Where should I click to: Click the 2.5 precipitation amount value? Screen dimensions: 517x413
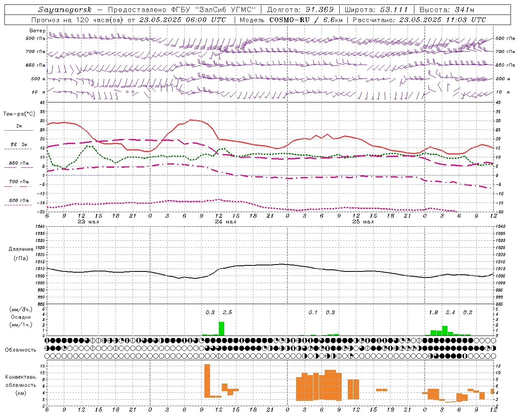227,312
